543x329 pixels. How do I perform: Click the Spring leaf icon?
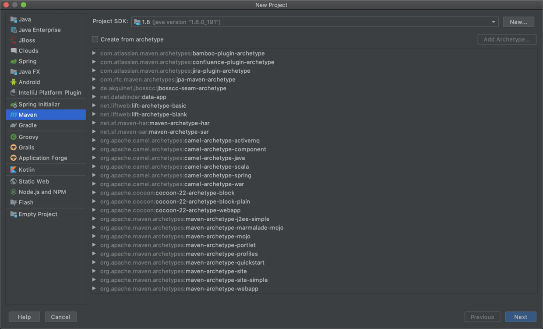(x=14, y=61)
